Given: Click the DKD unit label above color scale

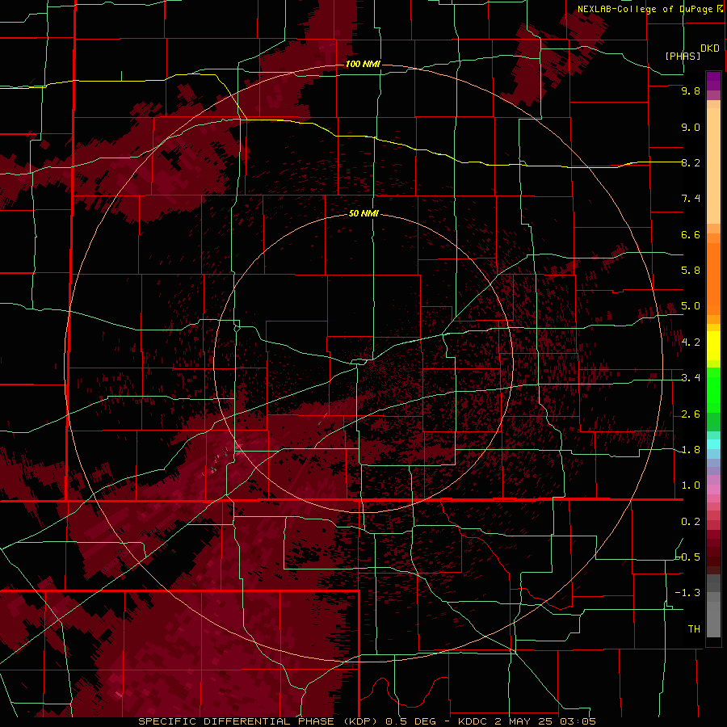Looking at the screenshot, I should click(x=710, y=48).
